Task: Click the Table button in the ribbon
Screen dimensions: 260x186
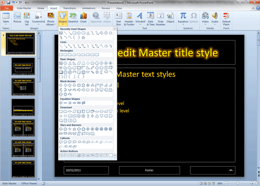Action: (6, 18)
